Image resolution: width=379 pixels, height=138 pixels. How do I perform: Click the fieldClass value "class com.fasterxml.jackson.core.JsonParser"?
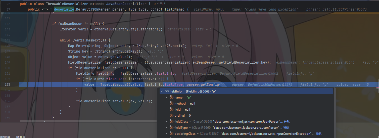pyautogui.click(x=246, y=122)
